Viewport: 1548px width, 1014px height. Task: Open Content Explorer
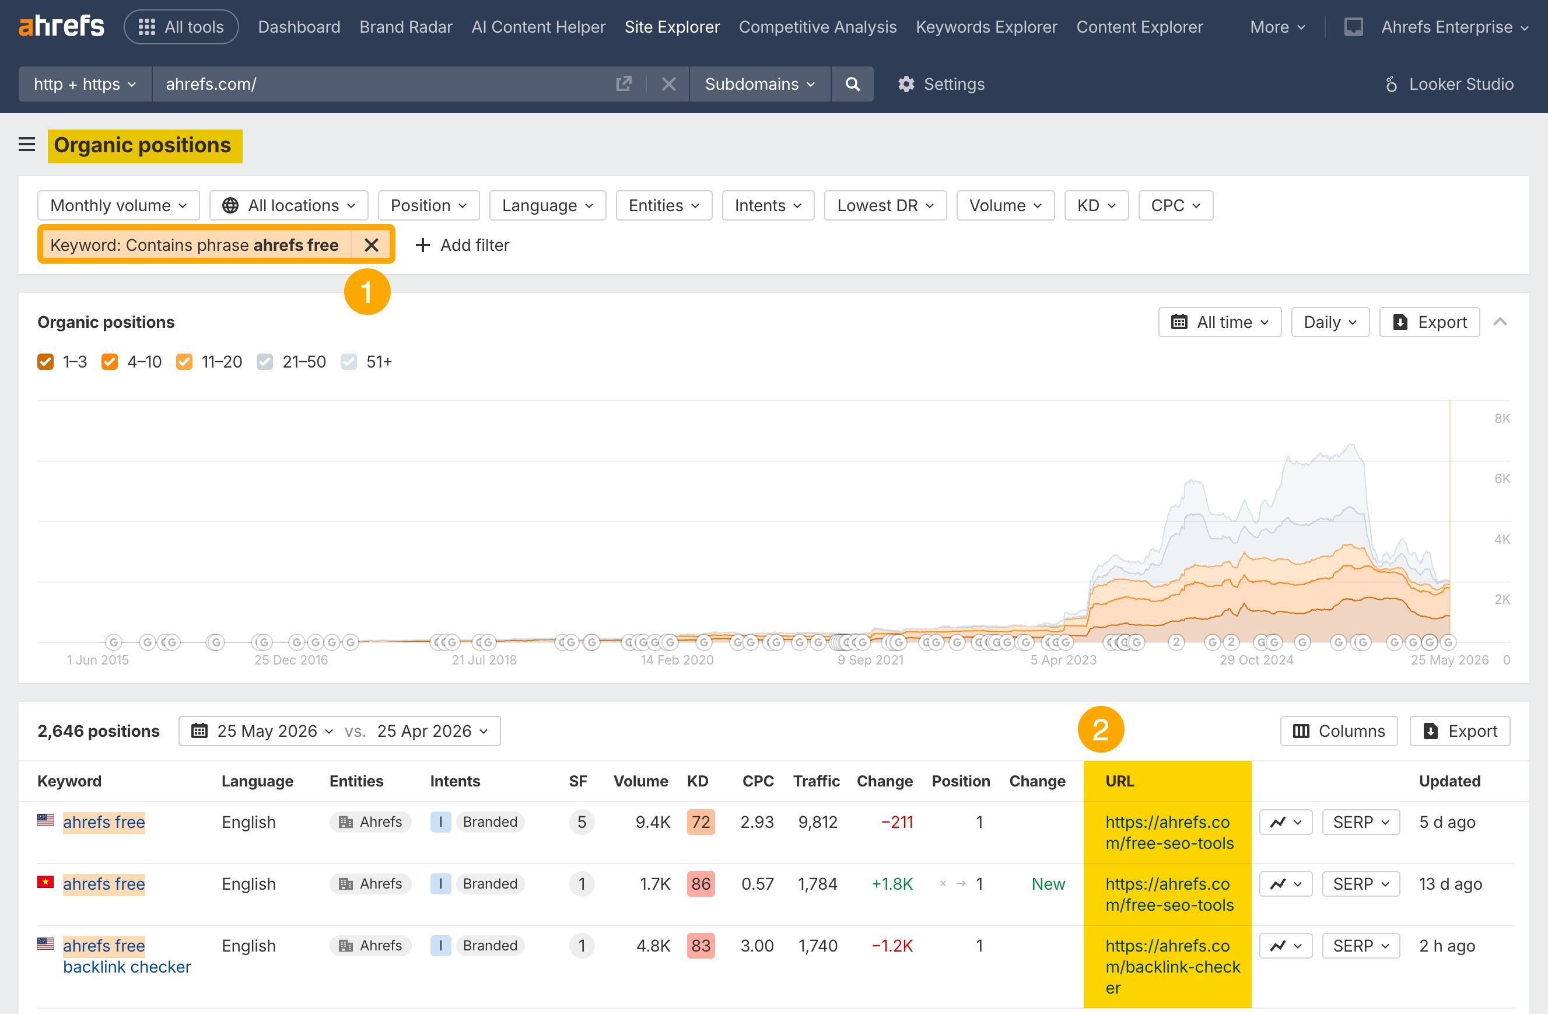(x=1140, y=27)
